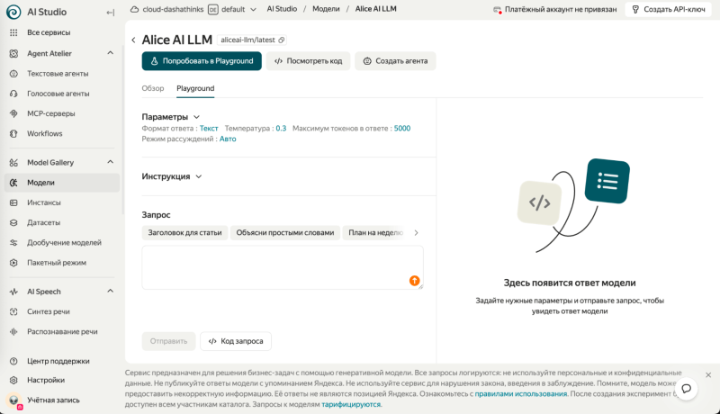Viewport: 720px width, 414px height.
Task: Show more prompt suggestions with the right chevron
Action: click(x=416, y=233)
